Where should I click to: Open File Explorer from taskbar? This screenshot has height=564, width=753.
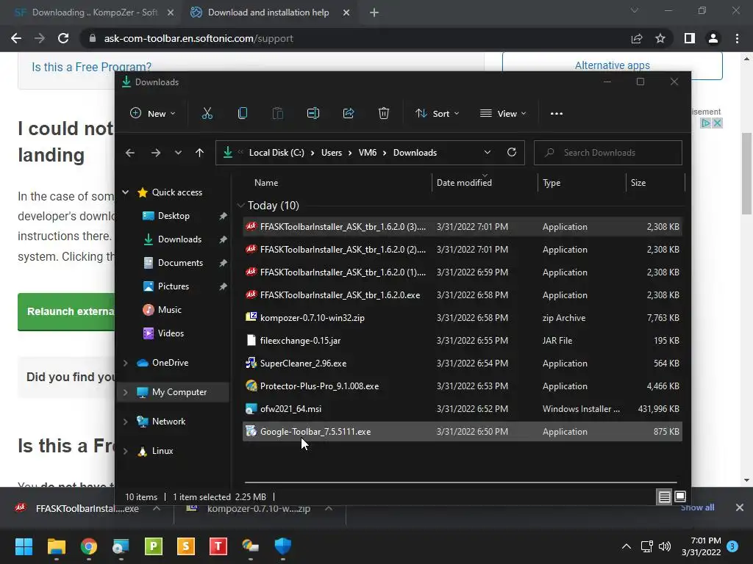[56, 546]
